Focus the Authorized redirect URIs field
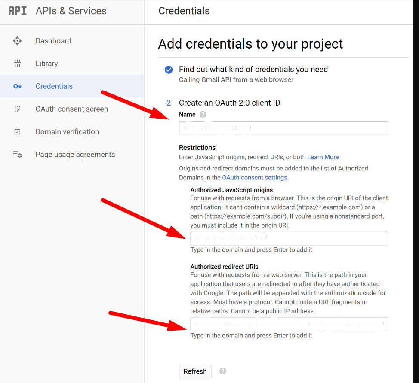419x383 pixels. point(289,324)
